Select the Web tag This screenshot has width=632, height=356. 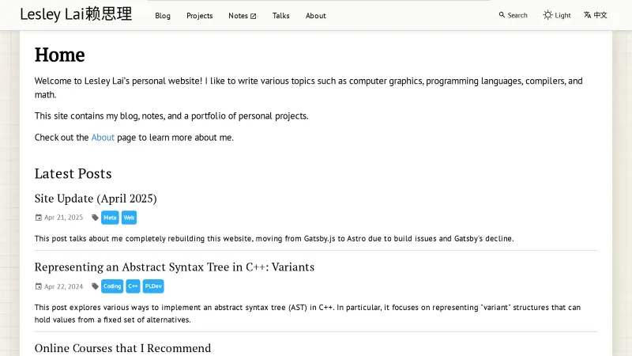point(129,218)
